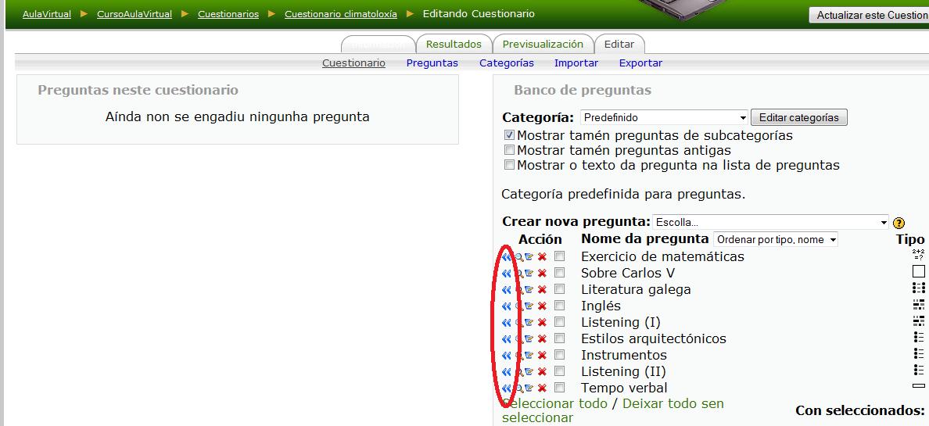Open the 'Ordenar por tipo, nome' dropdown
This screenshot has width=929, height=426.
pos(775,240)
